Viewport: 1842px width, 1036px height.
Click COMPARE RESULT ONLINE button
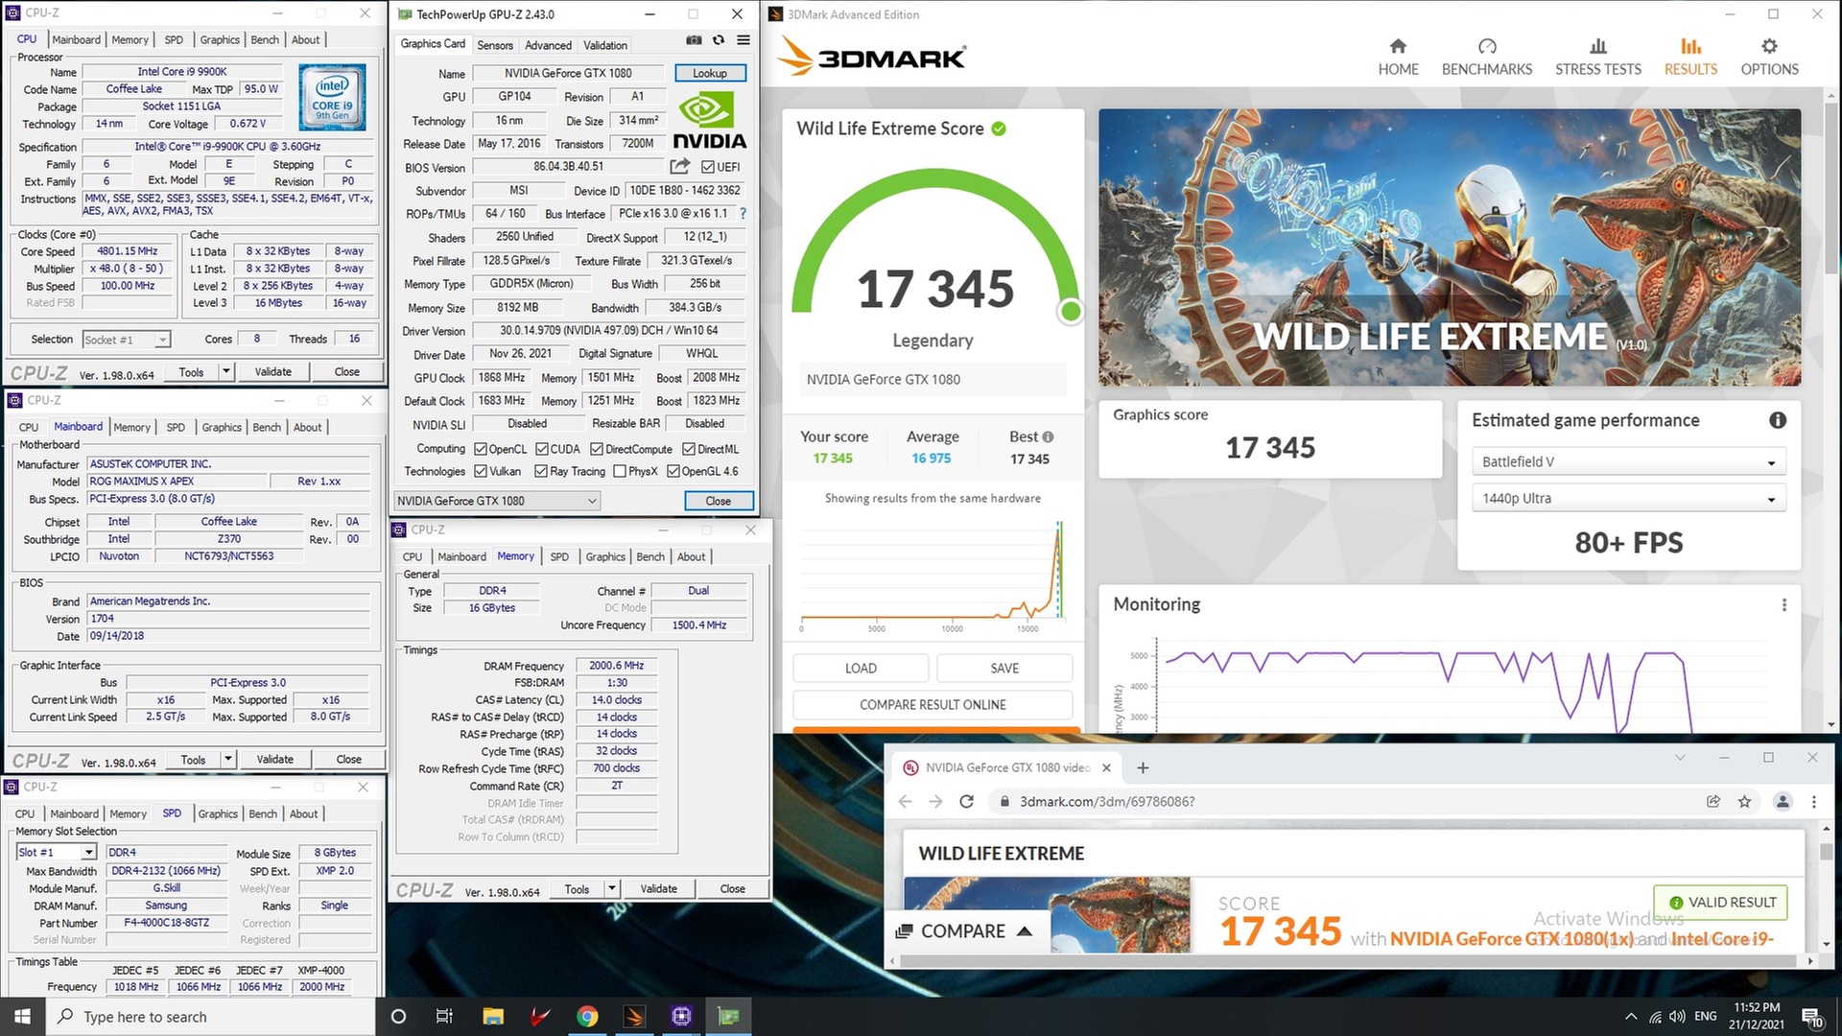[933, 705]
